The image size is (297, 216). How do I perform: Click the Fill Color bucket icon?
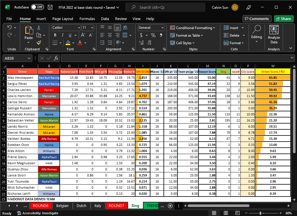point(68,43)
